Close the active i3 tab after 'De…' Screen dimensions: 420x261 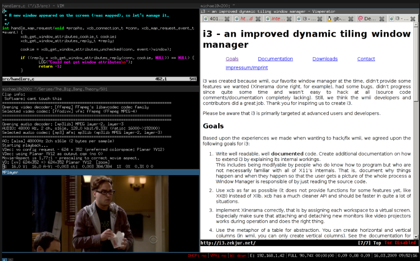click(x=413, y=19)
